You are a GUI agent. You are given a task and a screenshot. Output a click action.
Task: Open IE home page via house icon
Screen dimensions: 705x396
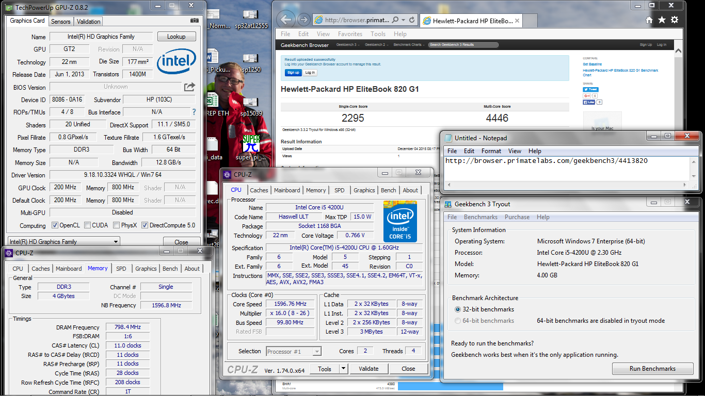click(x=650, y=20)
